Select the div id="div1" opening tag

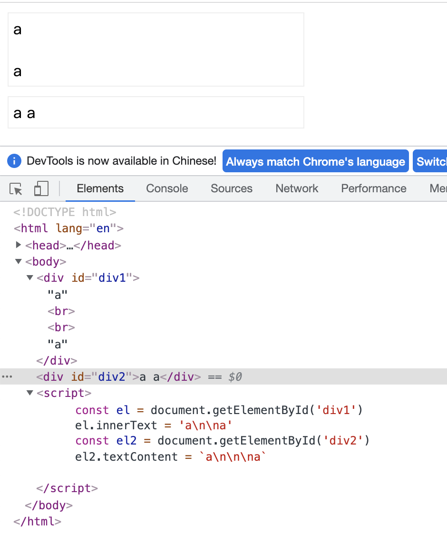(x=88, y=278)
